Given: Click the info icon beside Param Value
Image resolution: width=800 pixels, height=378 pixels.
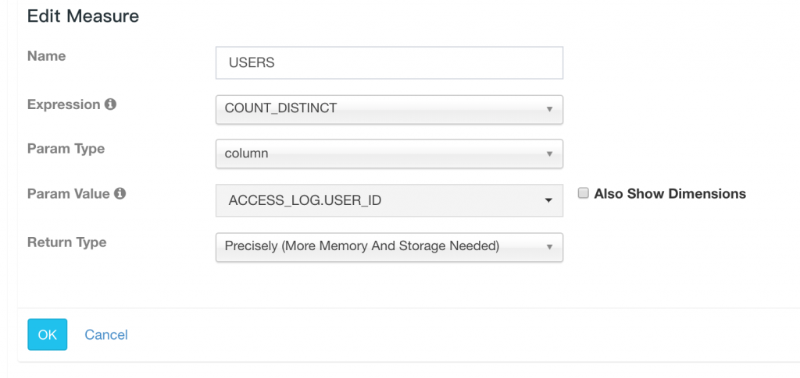Looking at the screenshot, I should click(120, 193).
